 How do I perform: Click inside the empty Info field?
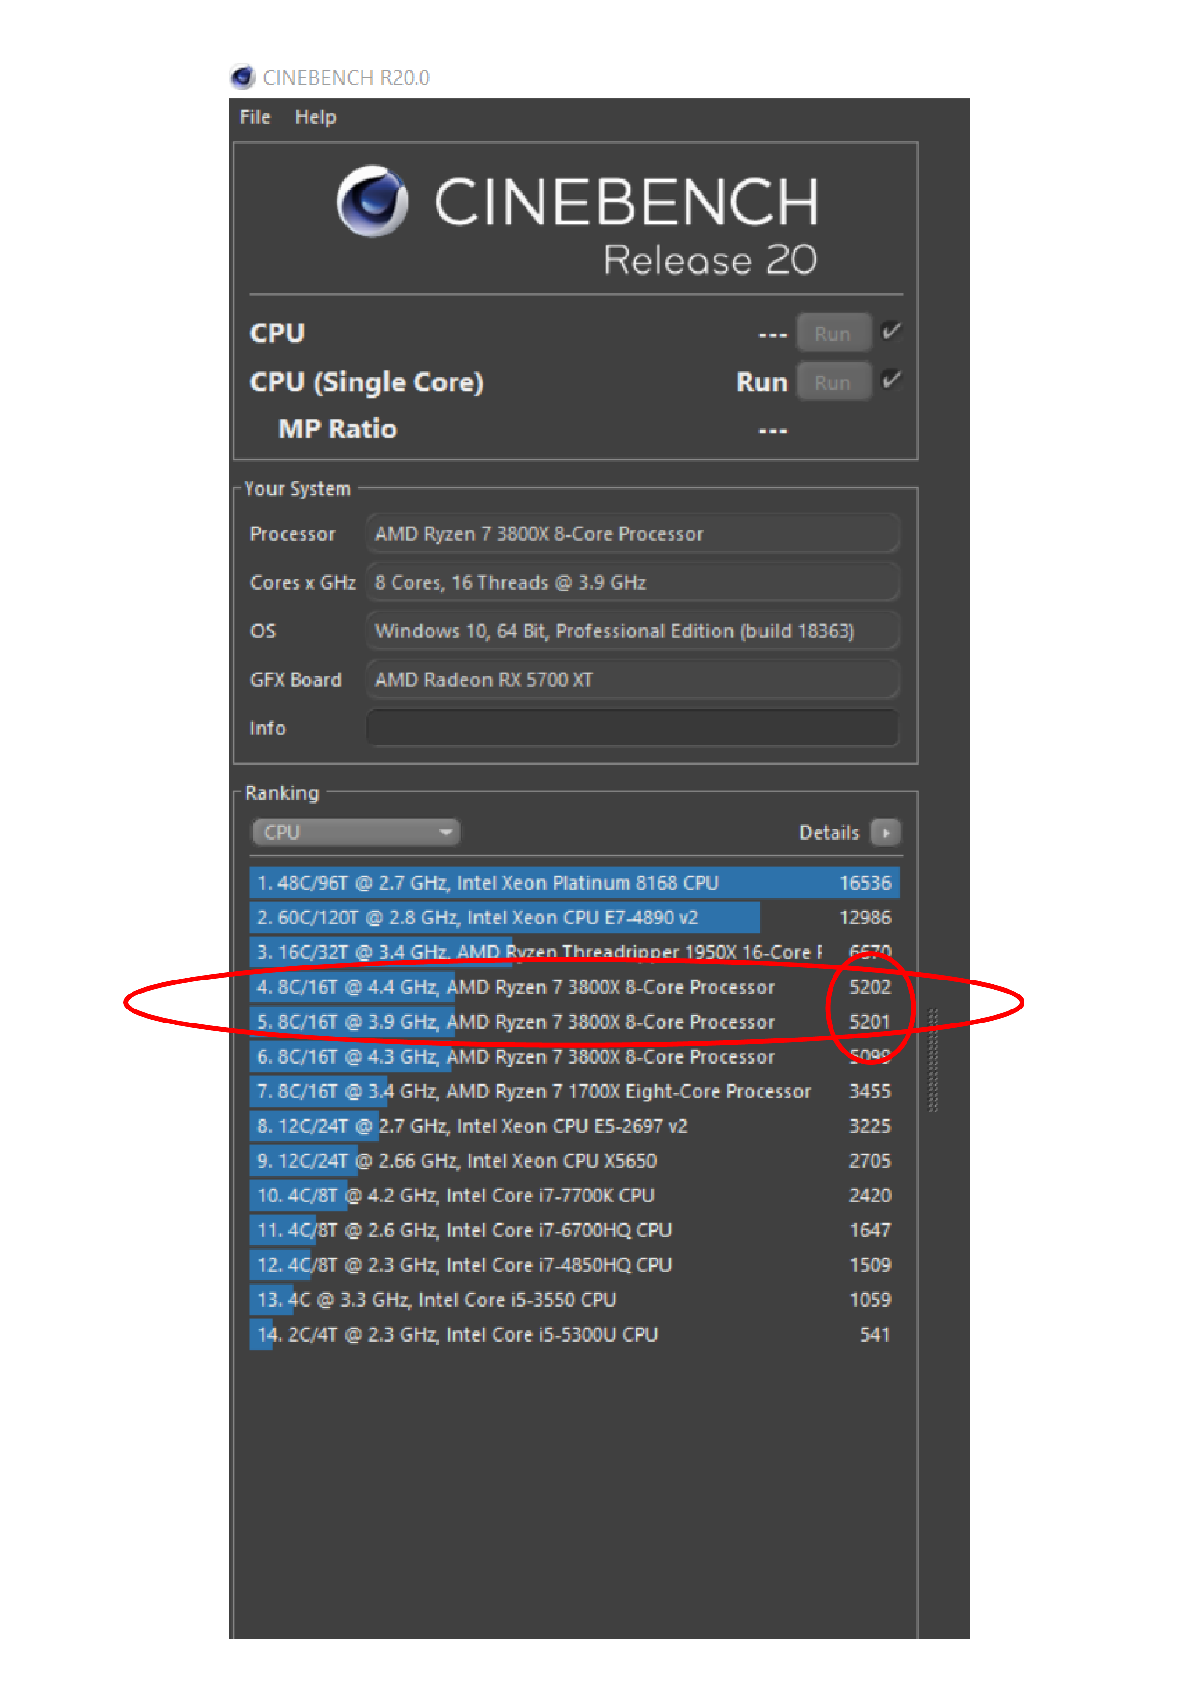(x=631, y=728)
